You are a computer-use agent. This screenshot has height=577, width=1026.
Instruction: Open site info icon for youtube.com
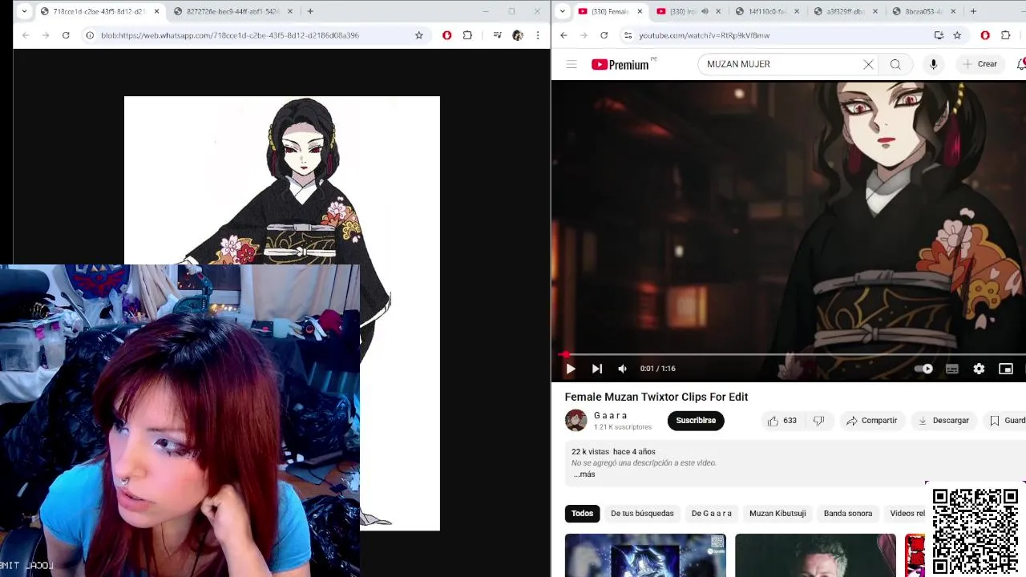628,35
